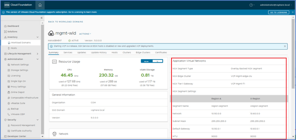Open the help question mark menu
The height and width of the screenshot is (140, 296).
[251, 5]
